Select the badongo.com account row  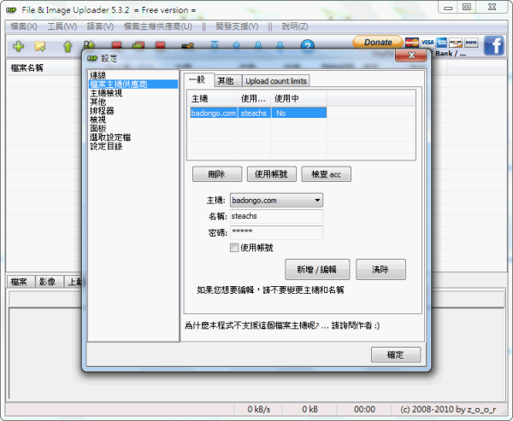258,113
